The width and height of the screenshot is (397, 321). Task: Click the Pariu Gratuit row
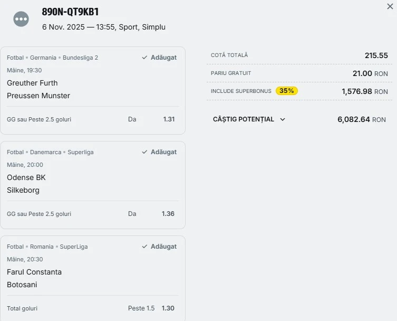[x=299, y=73]
